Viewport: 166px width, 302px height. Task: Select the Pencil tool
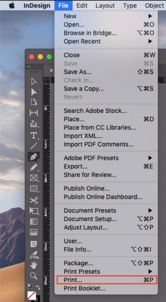click(x=34, y=167)
